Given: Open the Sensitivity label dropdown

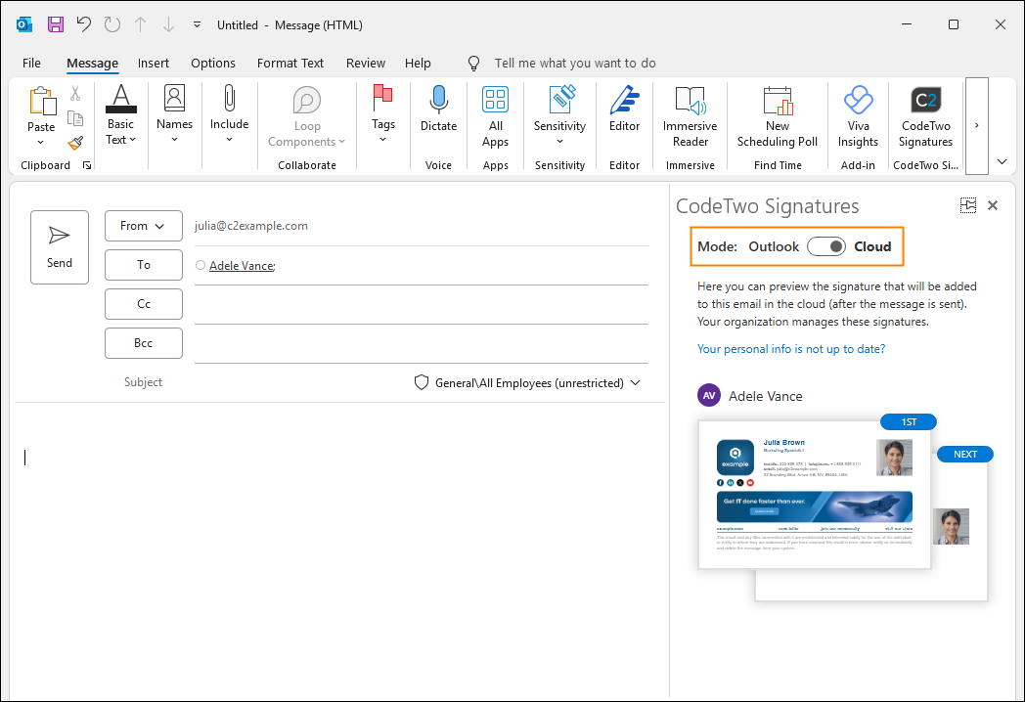Looking at the screenshot, I should click(559, 115).
